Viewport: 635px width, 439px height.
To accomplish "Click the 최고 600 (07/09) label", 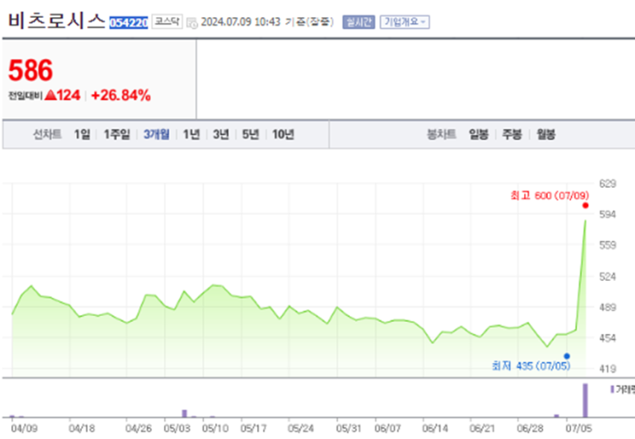I will pos(550,196).
